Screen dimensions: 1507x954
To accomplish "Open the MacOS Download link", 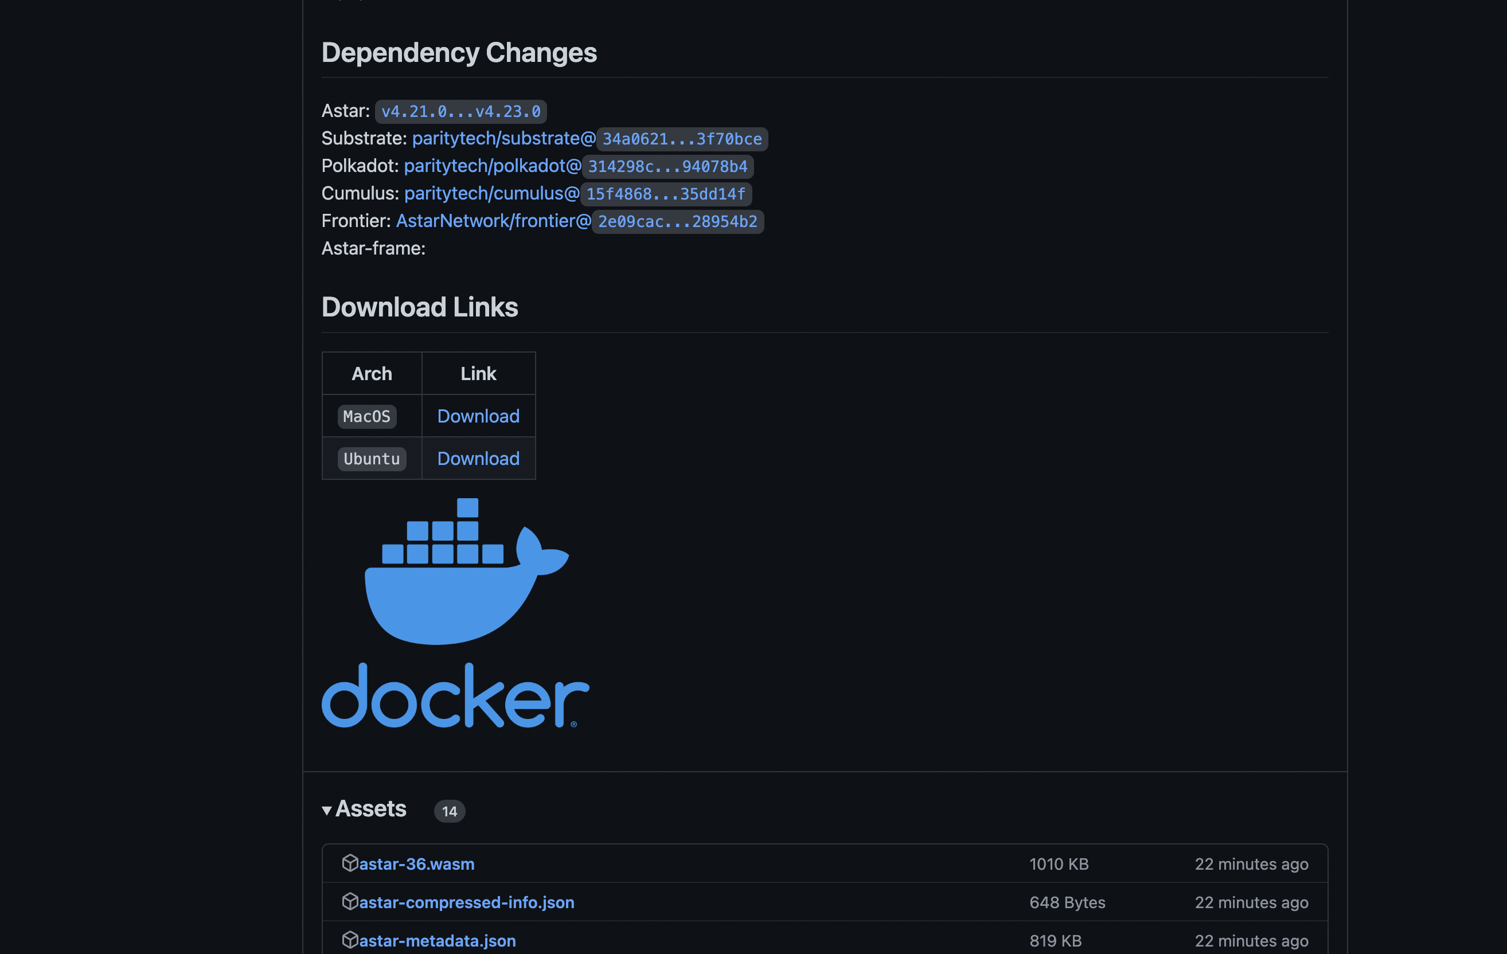I will [478, 416].
